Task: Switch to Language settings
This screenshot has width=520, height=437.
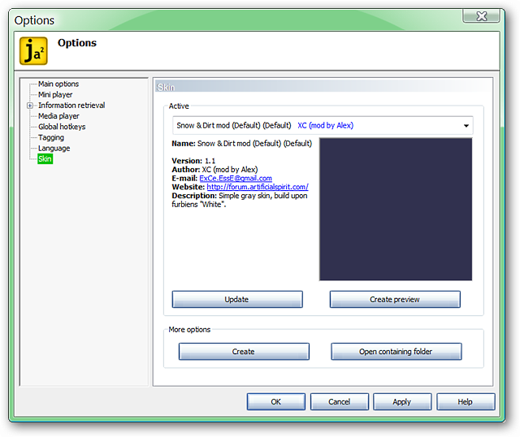Action: [54, 148]
